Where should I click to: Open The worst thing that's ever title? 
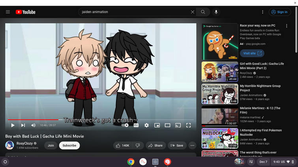258,154
